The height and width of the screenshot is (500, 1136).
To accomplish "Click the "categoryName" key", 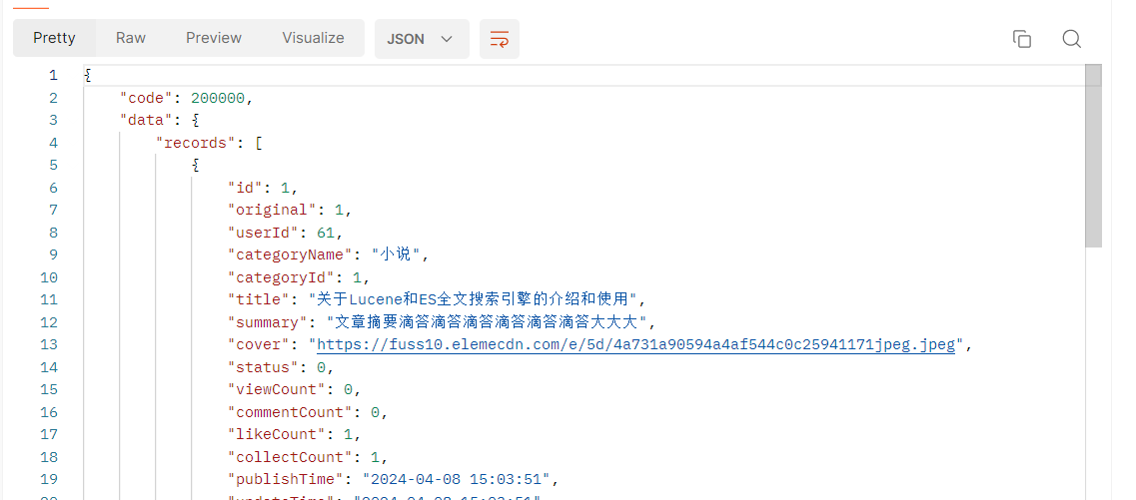I will [x=290, y=254].
